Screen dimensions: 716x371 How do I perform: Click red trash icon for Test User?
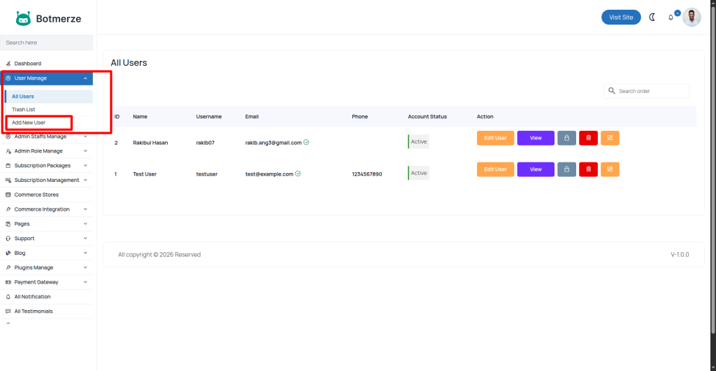[588, 169]
